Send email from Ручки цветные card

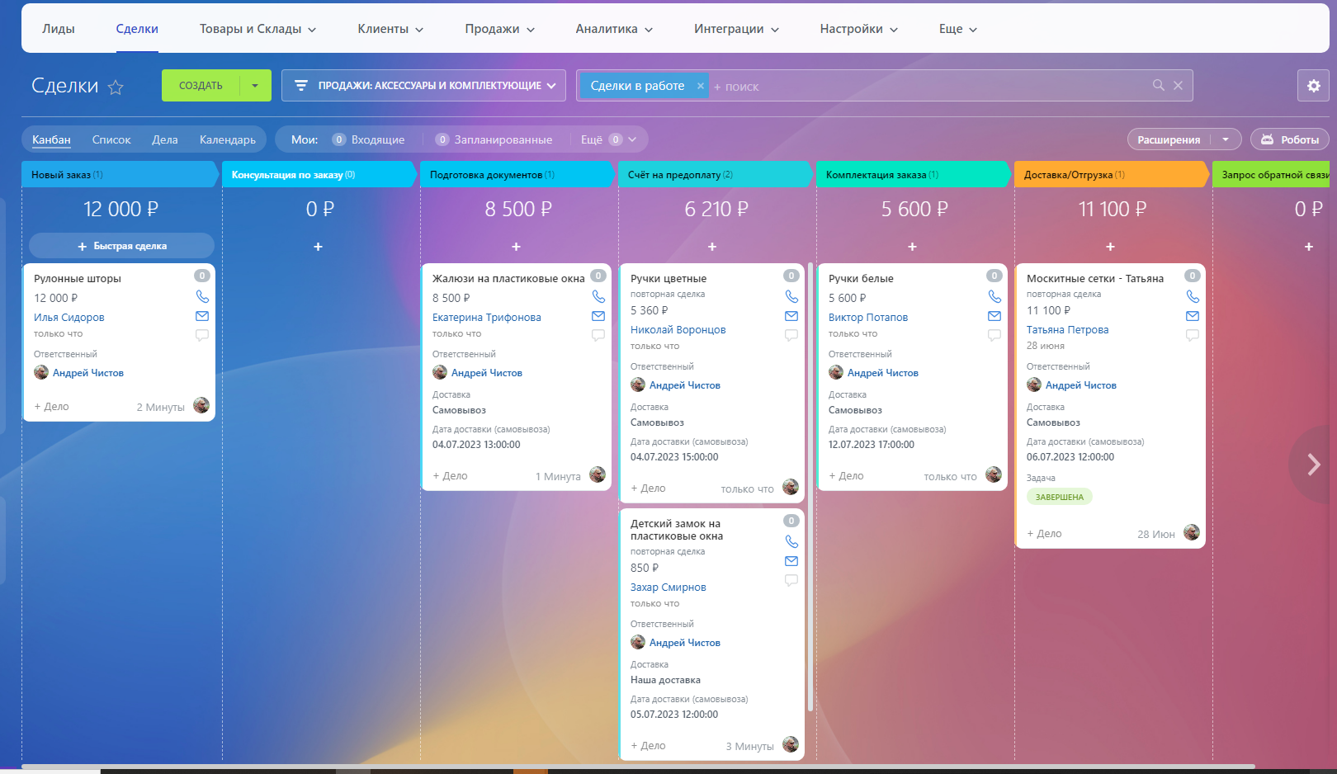coord(791,316)
